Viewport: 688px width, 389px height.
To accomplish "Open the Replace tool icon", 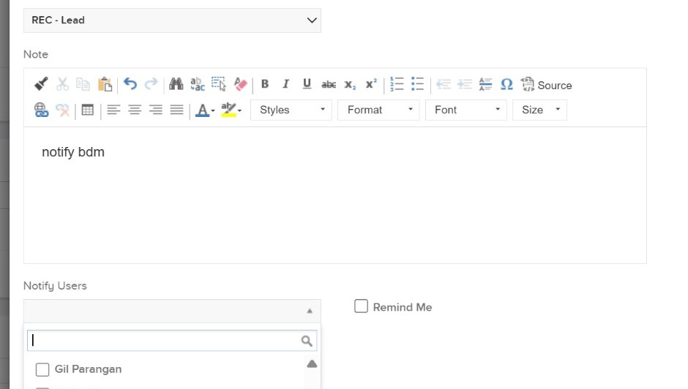I will click(198, 84).
